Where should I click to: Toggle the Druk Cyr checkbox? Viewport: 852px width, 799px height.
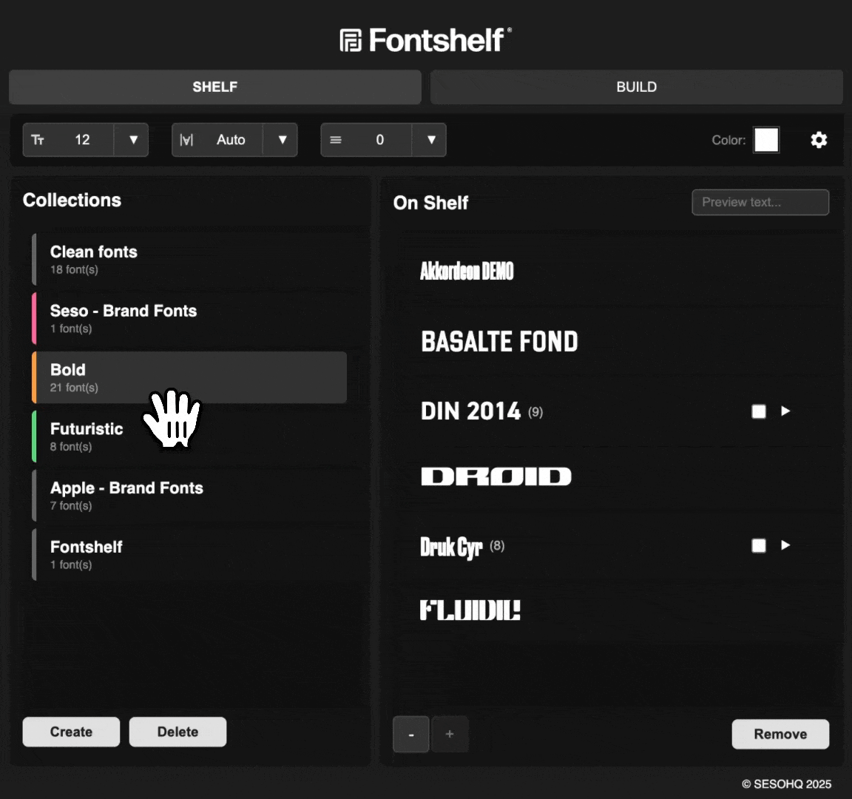(x=759, y=546)
